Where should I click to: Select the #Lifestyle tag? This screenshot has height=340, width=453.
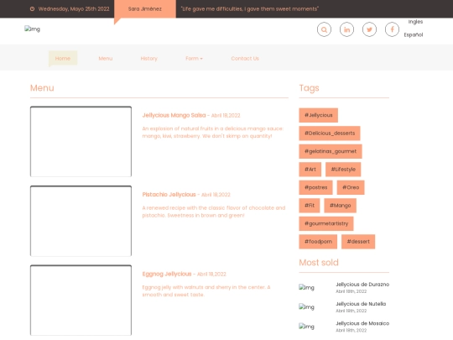click(343, 170)
